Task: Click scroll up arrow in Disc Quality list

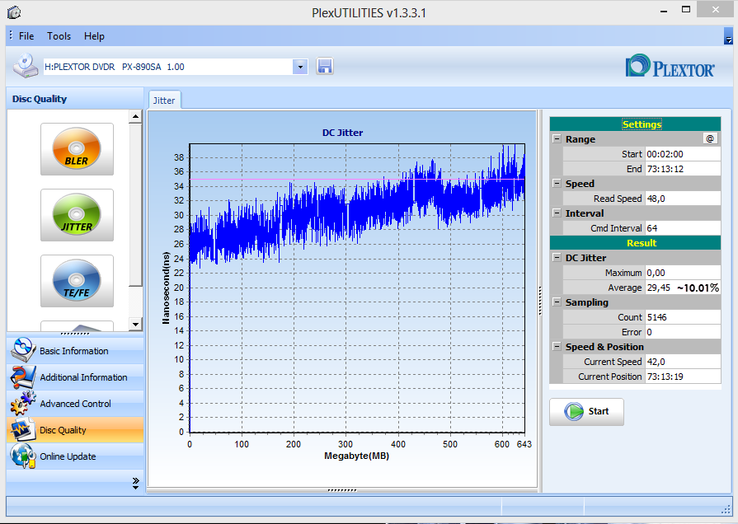Action: click(x=135, y=117)
